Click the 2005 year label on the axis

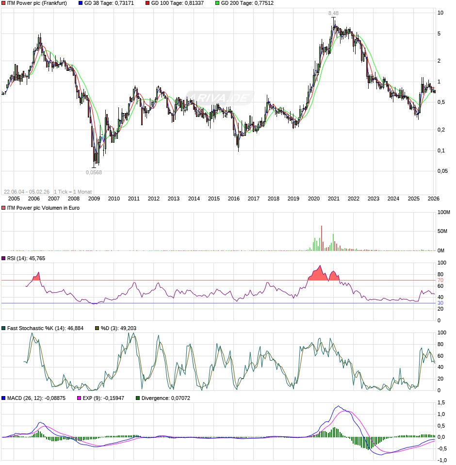click(14, 199)
